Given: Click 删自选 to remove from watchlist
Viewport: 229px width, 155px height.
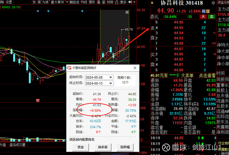Looking at the screenshot, I should point(74,2).
